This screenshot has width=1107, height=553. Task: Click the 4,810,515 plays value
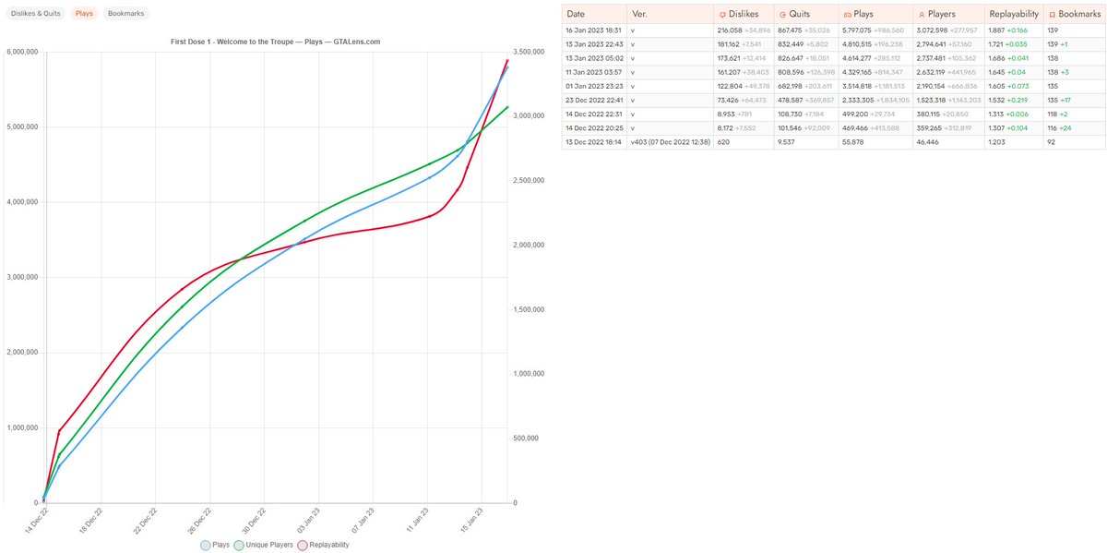(859, 43)
